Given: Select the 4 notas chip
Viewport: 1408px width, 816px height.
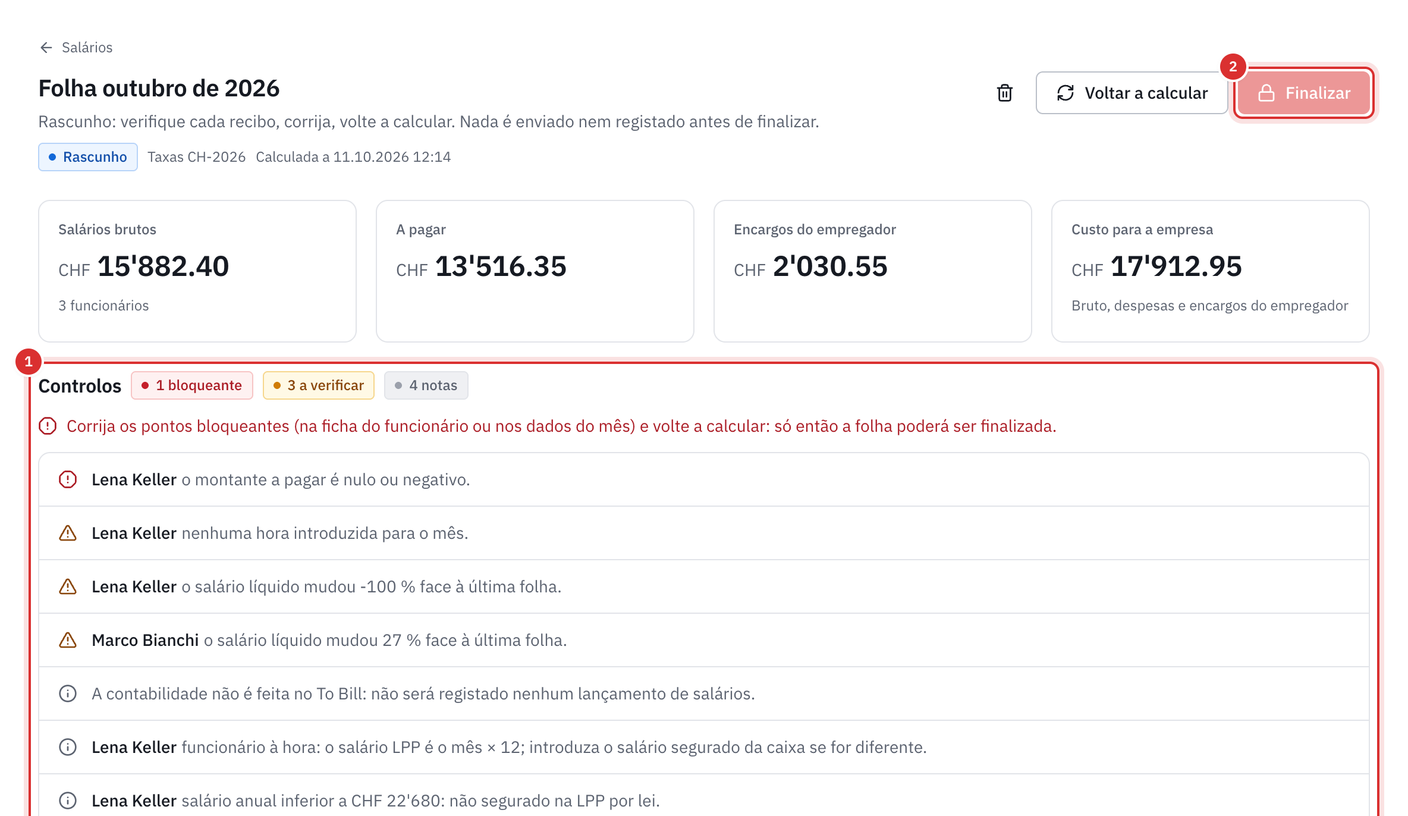Looking at the screenshot, I should (x=426, y=385).
